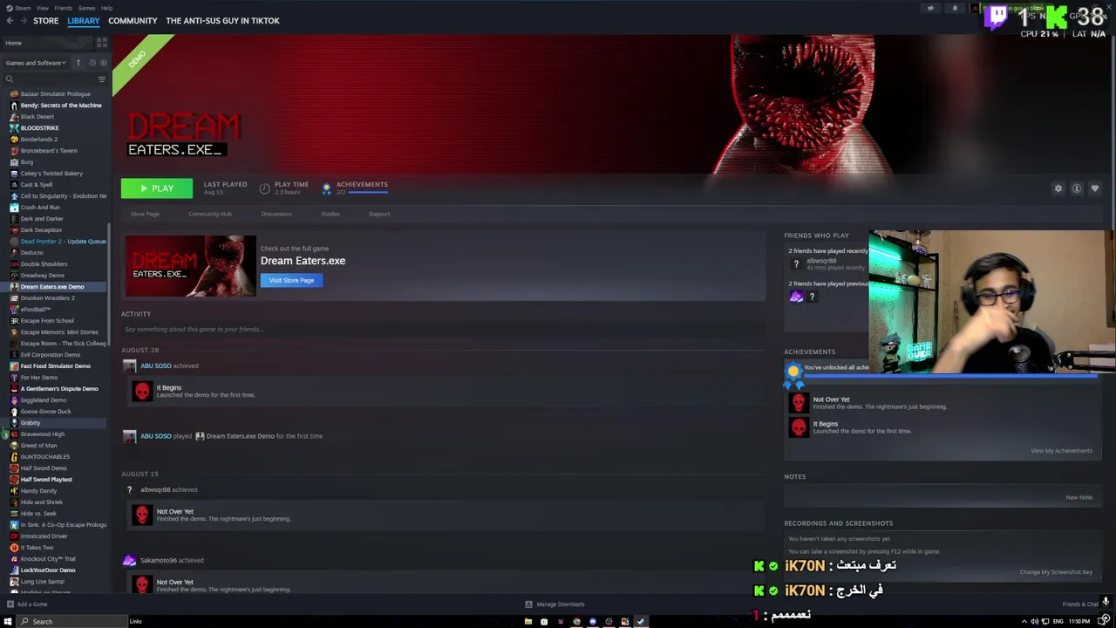Click the Add a Game plus icon

click(10, 604)
